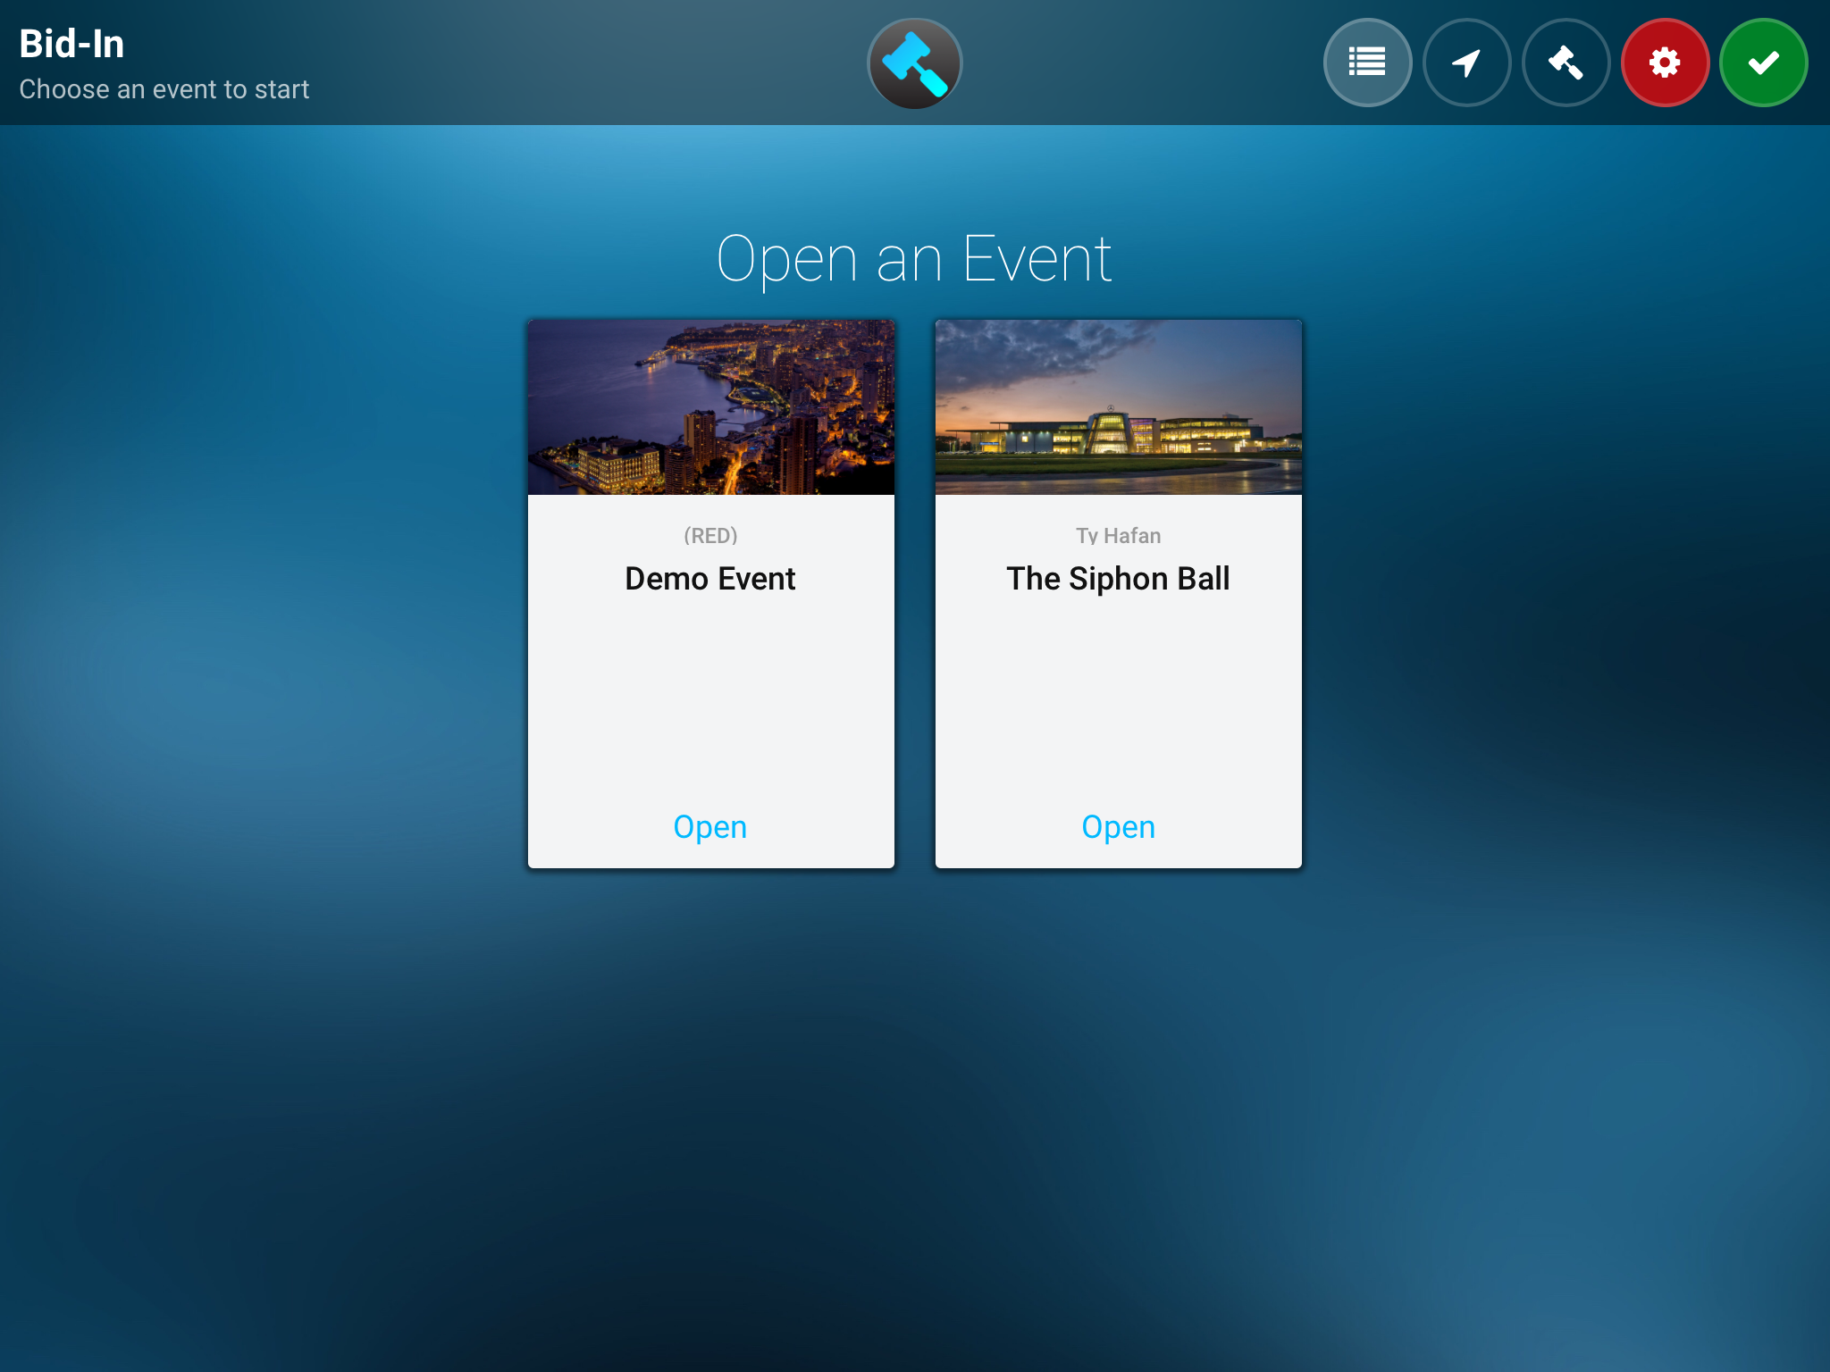Open settings via red gear button
This screenshot has width=1830, height=1372.
point(1665,63)
